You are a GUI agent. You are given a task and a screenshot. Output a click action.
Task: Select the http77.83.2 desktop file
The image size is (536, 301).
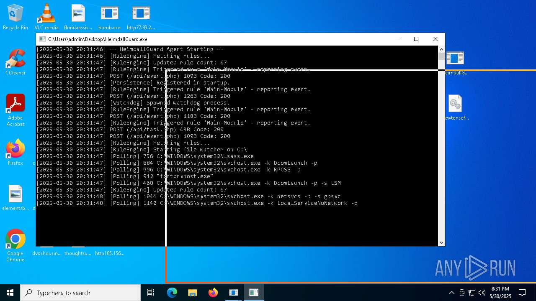point(141,18)
